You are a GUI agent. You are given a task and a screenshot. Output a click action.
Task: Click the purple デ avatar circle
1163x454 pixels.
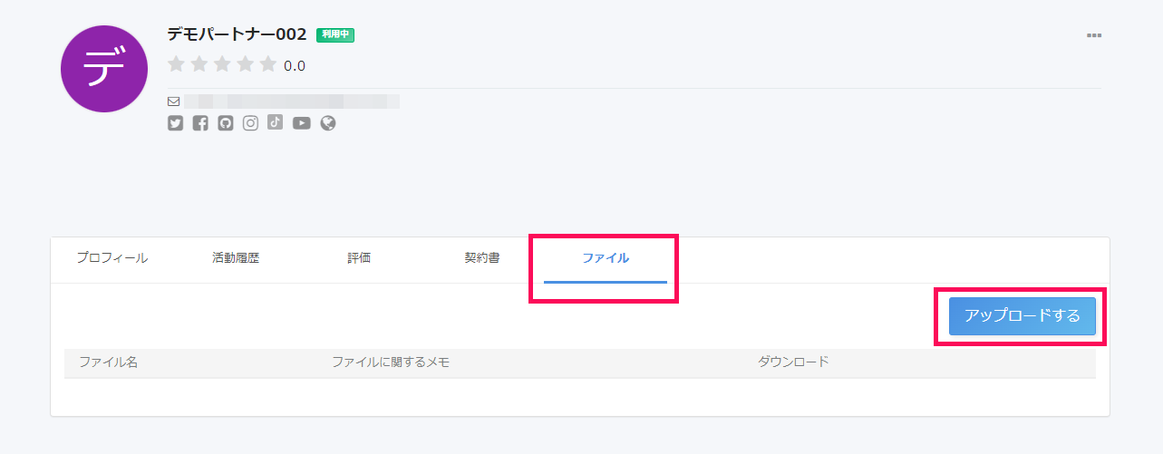[104, 69]
